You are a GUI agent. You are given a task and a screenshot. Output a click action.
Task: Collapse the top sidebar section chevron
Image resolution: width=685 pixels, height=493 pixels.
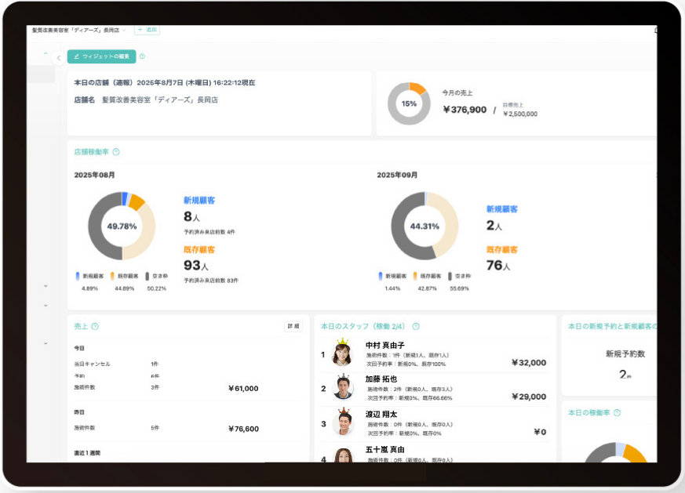tap(46, 53)
